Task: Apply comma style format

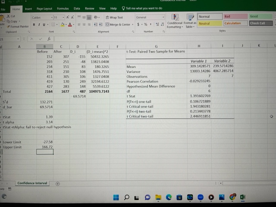Action: coord(151,24)
